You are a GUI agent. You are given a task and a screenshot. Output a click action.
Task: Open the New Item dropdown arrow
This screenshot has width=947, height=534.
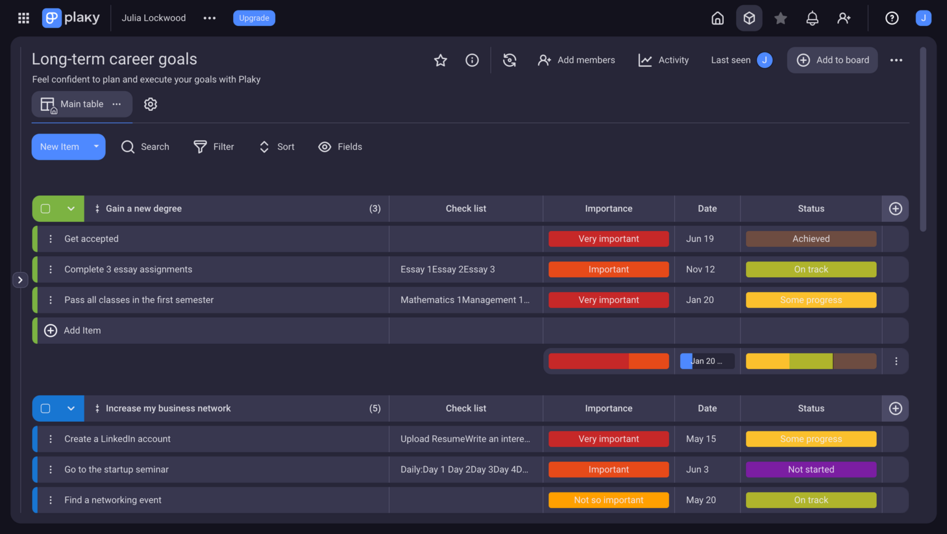coord(96,147)
